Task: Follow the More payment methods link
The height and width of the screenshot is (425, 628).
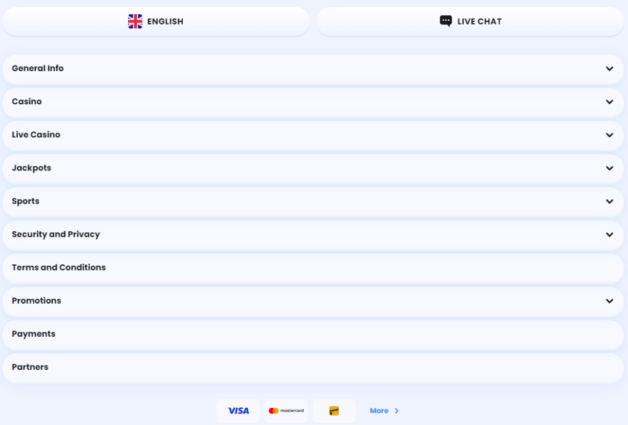Action: (x=379, y=411)
